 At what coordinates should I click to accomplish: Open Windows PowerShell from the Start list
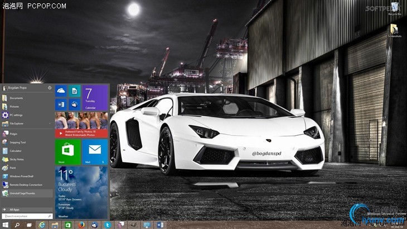click(22, 175)
